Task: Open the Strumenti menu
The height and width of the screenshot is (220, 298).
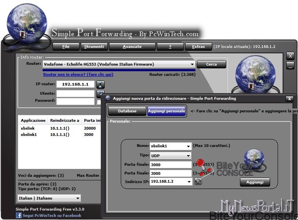Action: point(94,47)
